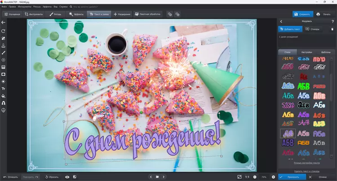The image size is (337, 181).
Task: Toggle before/after compare icon
Action: tap(75, 177)
